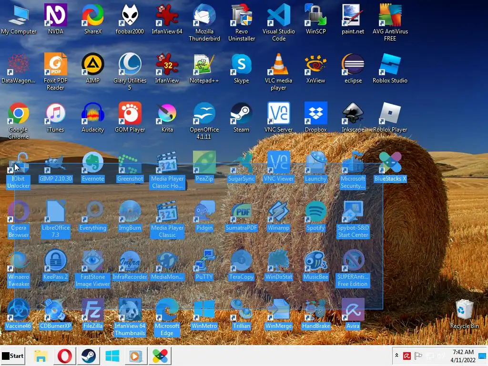Select Visual Studio Code icon
This screenshot has width=488, height=366.
point(278,22)
